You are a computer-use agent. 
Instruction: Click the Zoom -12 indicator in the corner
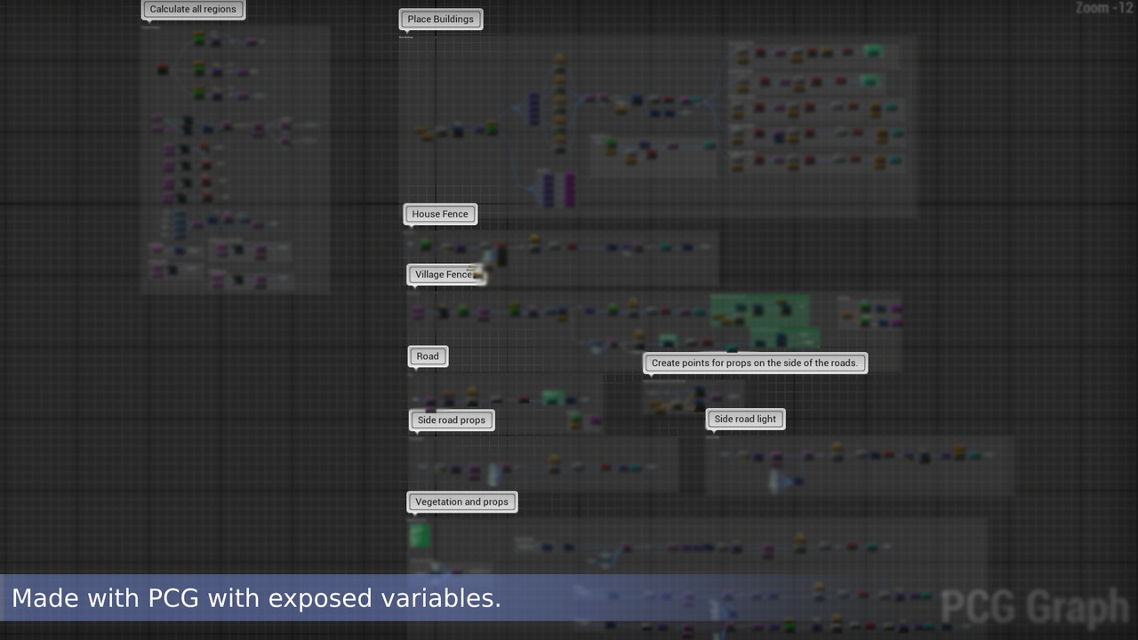click(1102, 9)
